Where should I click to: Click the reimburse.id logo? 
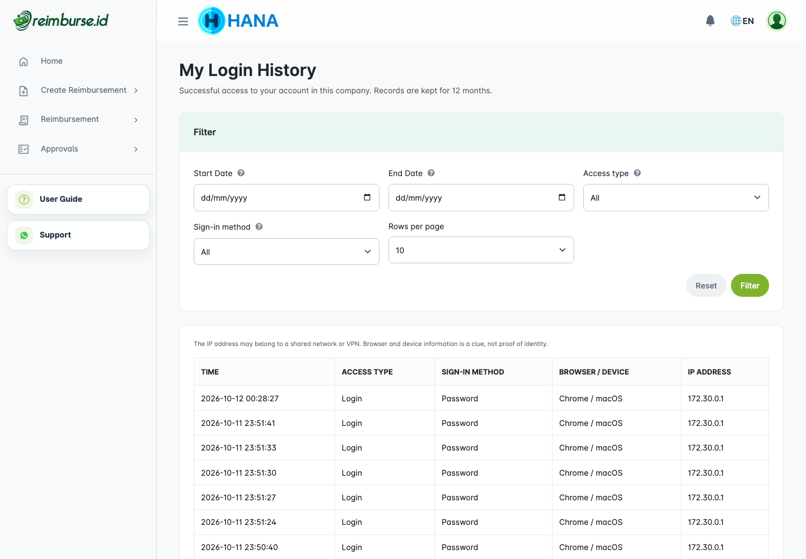pyautogui.click(x=61, y=20)
